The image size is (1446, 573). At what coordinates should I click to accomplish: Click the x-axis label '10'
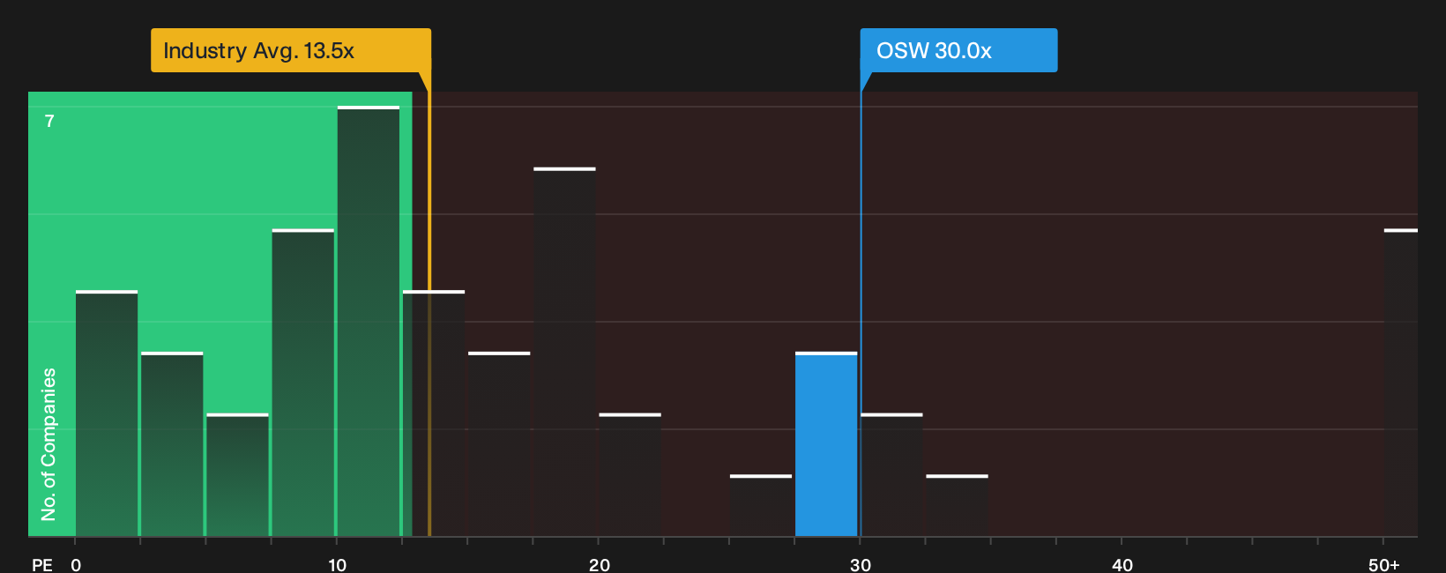coord(337,565)
